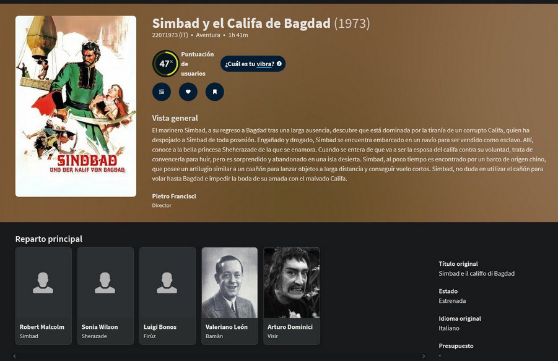Click the add to list icon

click(x=162, y=91)
